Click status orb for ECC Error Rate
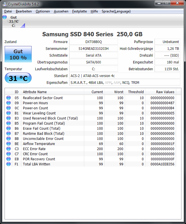Image resolution: width=186 pixels, height=224 pixels. (x=9, y=149)
